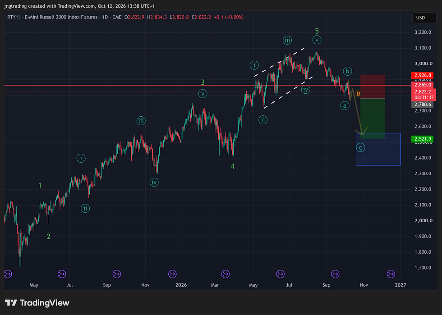Open the purple event icon just before 2026
Viewport: 442px width, 315px height.
coord(172,274)
